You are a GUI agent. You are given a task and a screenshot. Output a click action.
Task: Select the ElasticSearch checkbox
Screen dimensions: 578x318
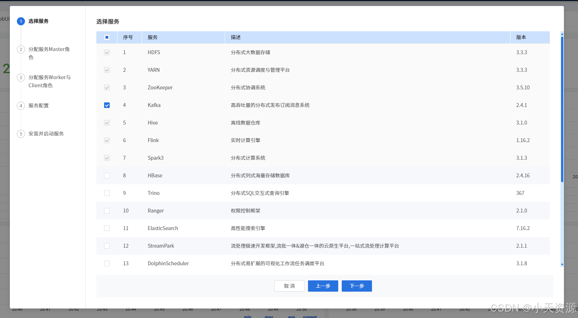(107, 228)
